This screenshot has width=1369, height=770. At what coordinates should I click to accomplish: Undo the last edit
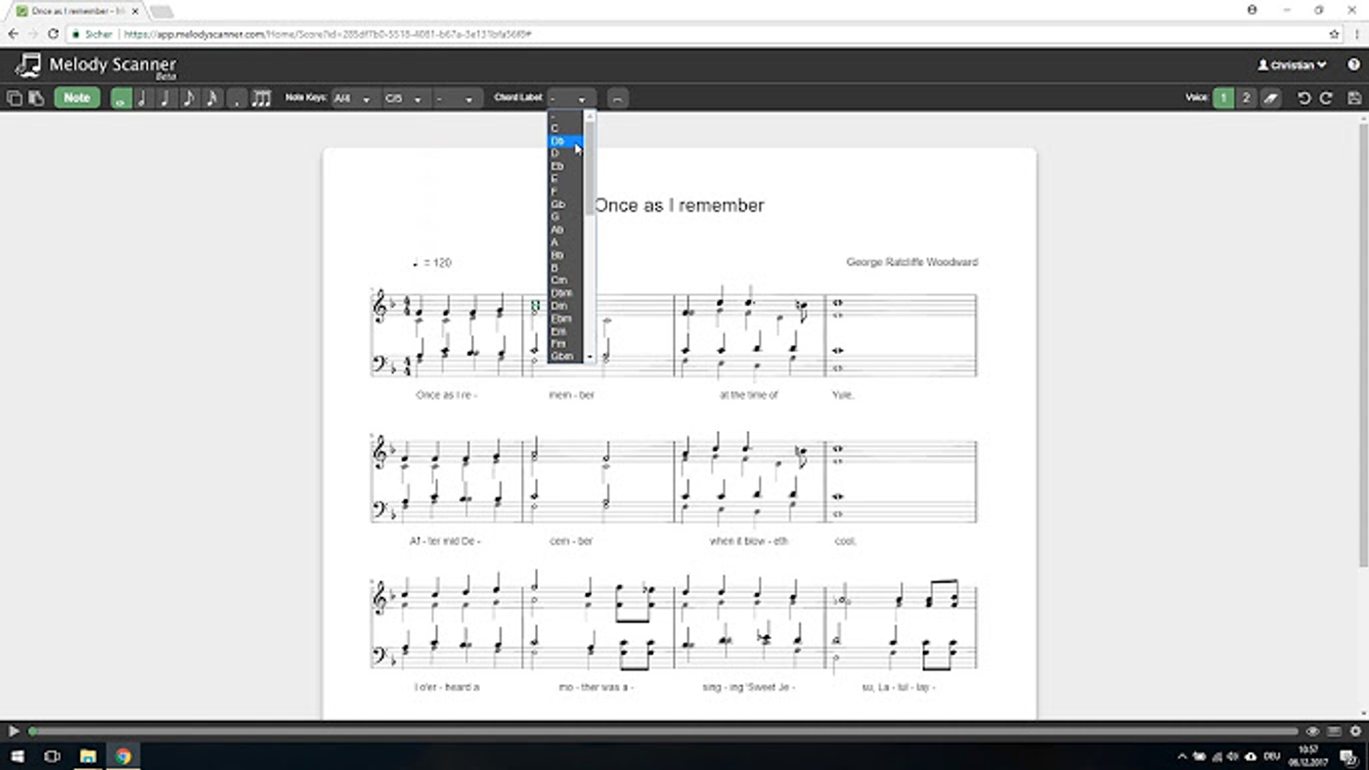pos(1303,98)
